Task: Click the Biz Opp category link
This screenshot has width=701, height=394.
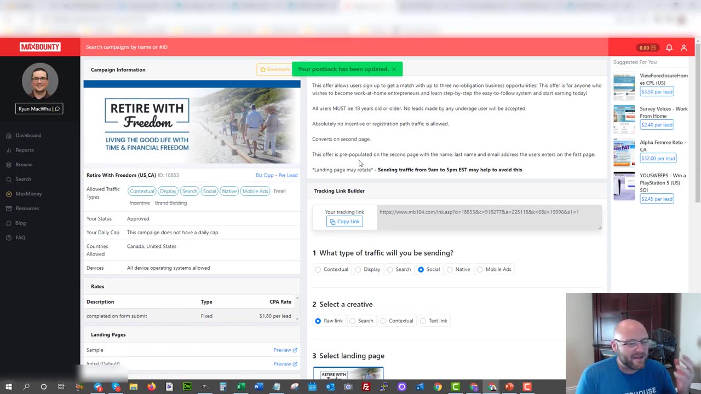Action: click(x=265, y=175)
